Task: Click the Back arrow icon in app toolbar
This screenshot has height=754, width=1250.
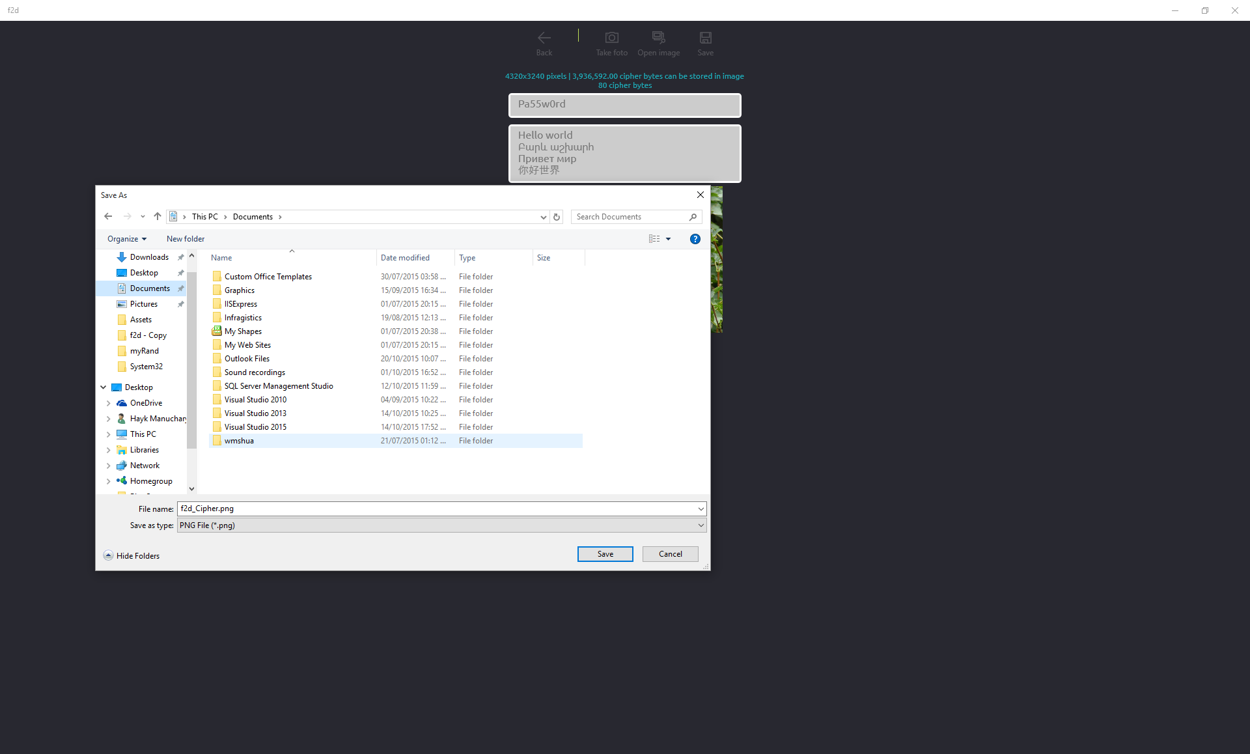Action: 544,38
